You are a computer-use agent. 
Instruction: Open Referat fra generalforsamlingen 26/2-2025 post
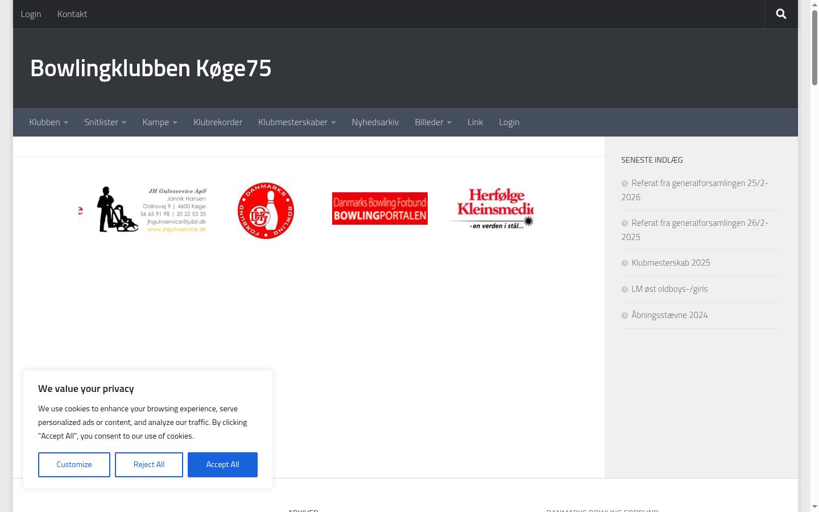[x=694, y=230]
